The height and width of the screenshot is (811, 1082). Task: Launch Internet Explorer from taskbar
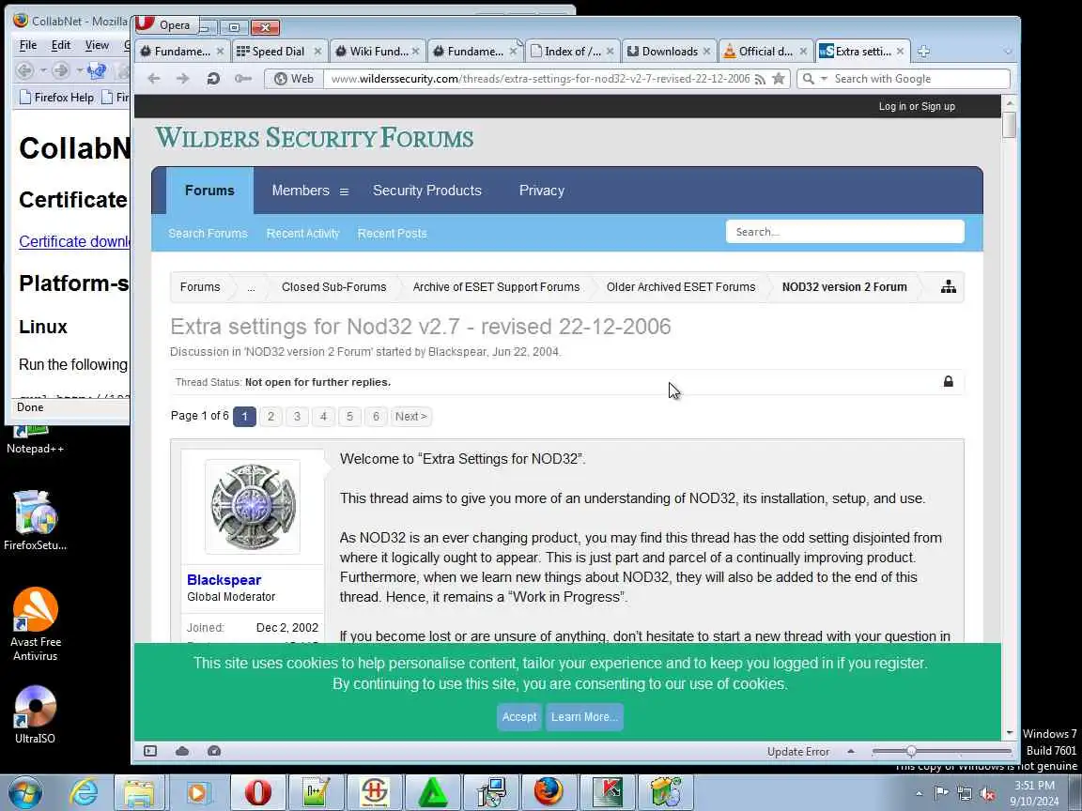[85, 792]
